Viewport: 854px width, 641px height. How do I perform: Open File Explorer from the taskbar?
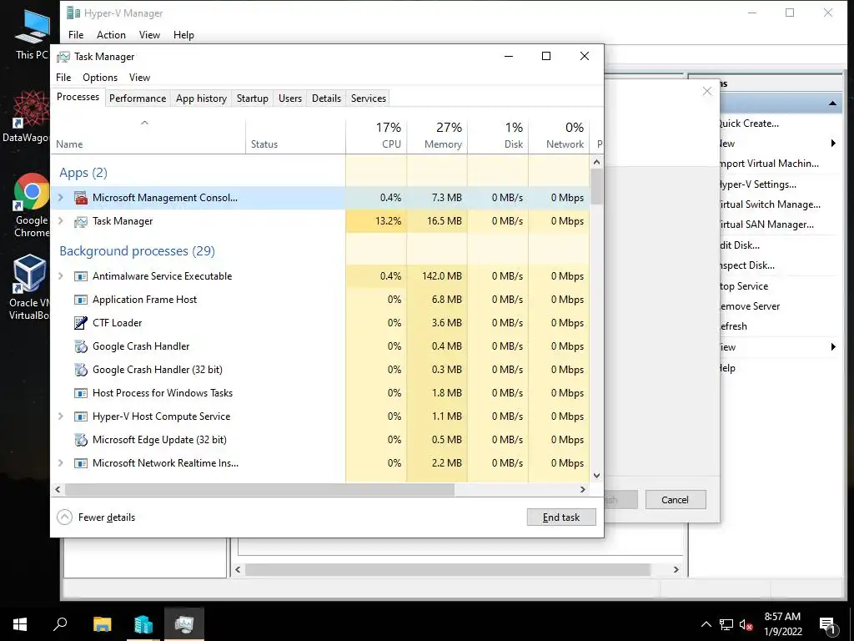tap(102, 624)
